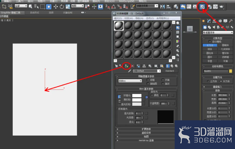Viewport: 235px width, 149px height.
Task: Click Render Production teapot icon
Action: pyautogui.click(x=221, y=7)
